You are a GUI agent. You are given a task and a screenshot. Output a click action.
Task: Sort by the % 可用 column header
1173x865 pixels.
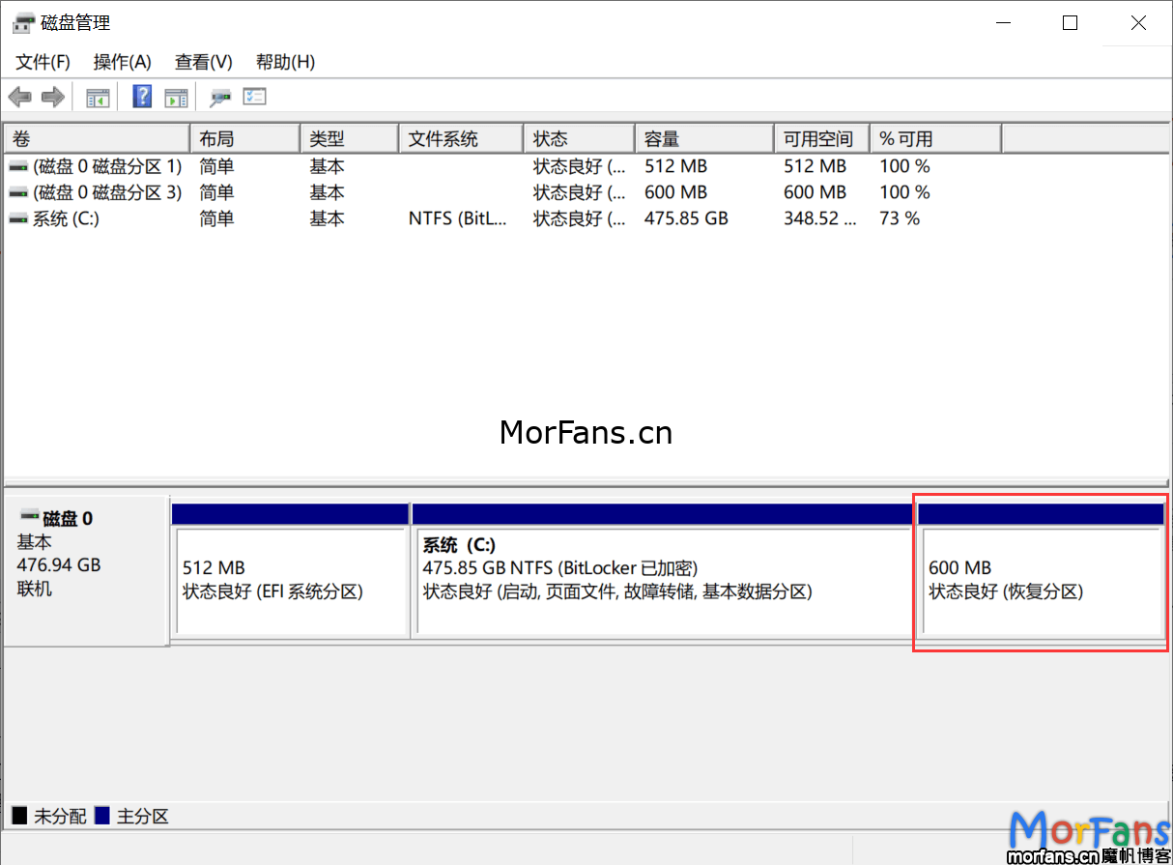935,139
